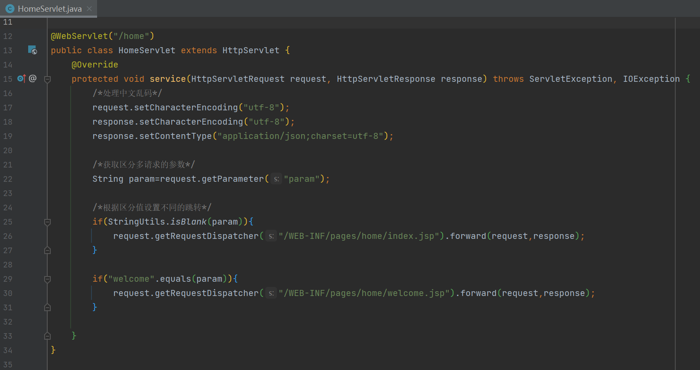Collapse the isBlank if-block fold on line 25

[48, 222]
